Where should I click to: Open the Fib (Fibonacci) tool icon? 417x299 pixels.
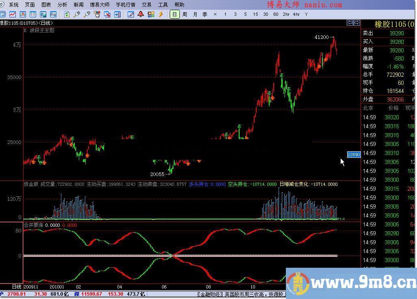53,14
